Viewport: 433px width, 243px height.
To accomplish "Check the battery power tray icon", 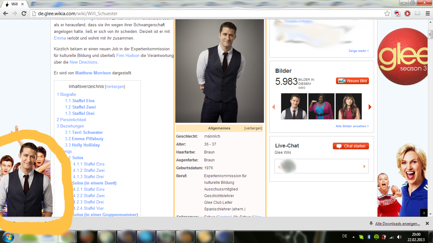I will (x=384, y=237).
